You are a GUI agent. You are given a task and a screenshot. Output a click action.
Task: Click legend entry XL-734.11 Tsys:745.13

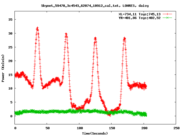pos(140,14)
